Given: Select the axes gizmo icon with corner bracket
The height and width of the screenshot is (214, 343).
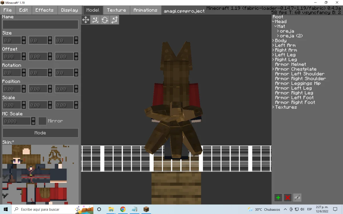Looking at the screenshot, I should coord(95,20).
